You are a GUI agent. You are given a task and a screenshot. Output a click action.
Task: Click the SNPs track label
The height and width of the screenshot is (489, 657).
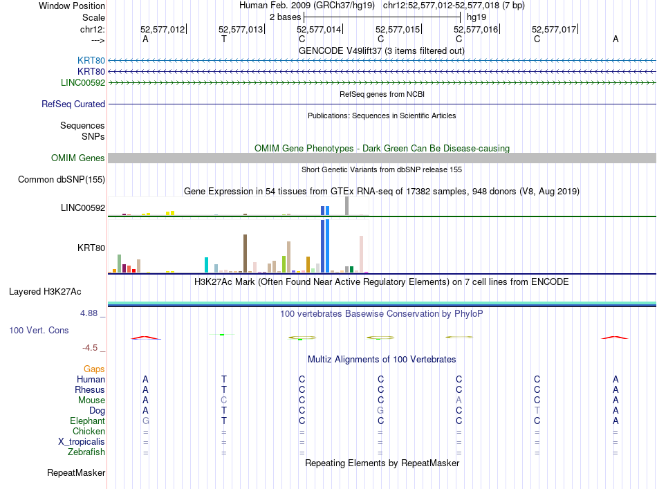(93, 136)
